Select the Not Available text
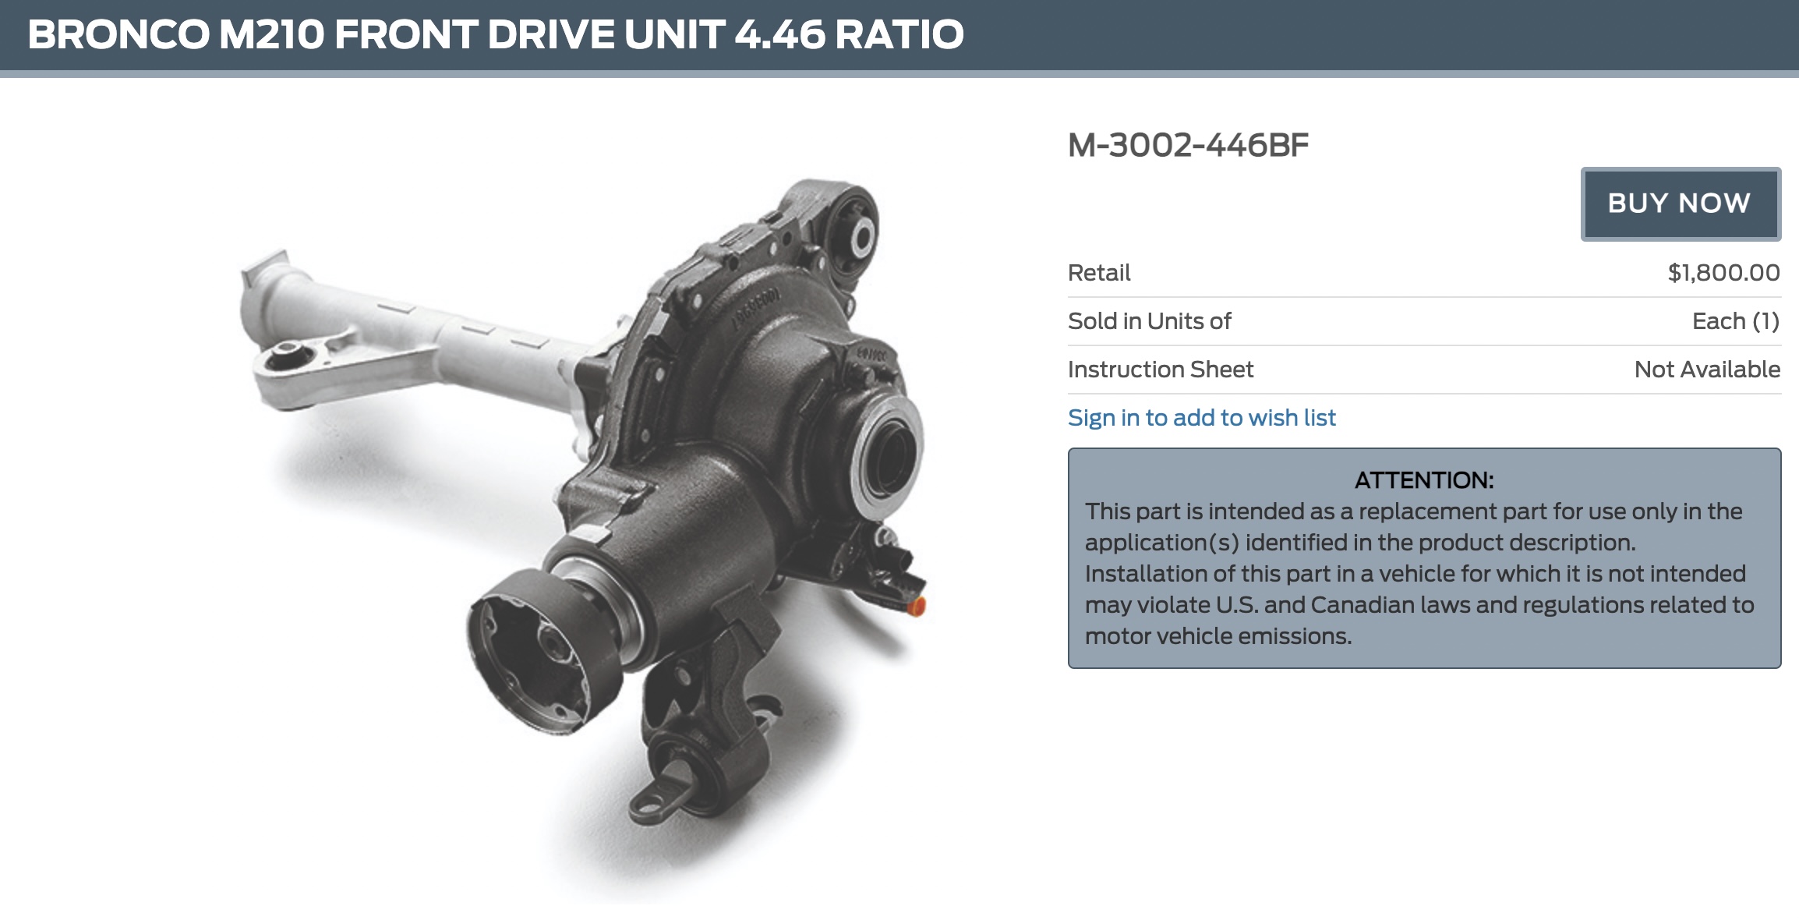Screen dimensions: 1799x920 [1707, 370]
